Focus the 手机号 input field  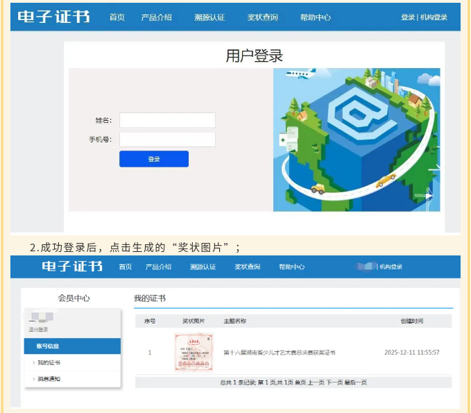[x=167, y=140]
